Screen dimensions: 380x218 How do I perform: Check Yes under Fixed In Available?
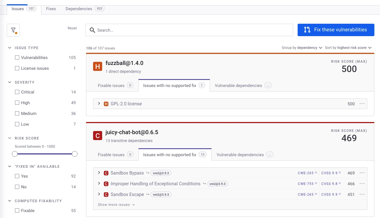[x=17, y=176]
